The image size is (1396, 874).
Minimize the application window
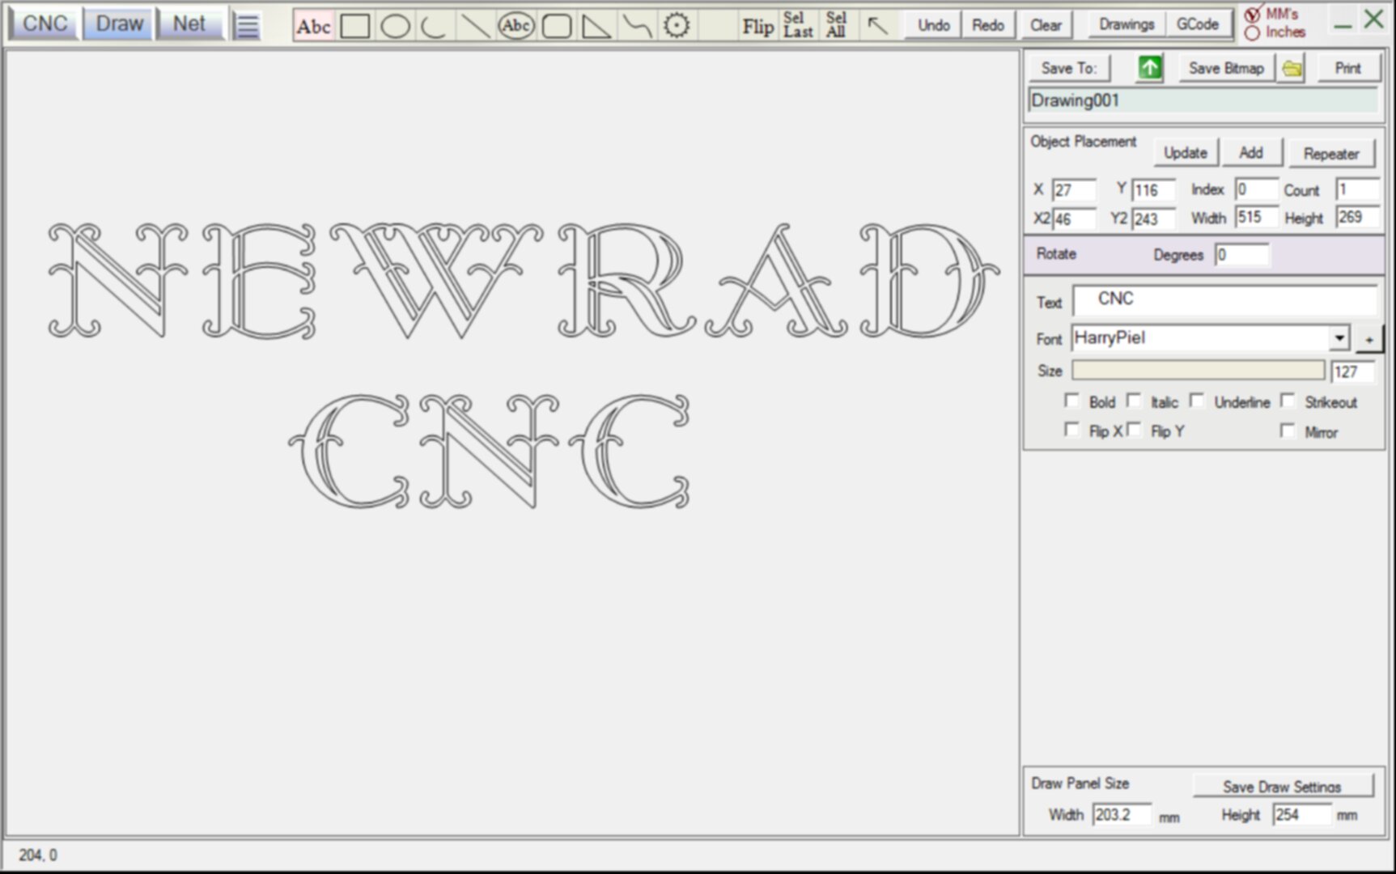(x=1343, y=24)
